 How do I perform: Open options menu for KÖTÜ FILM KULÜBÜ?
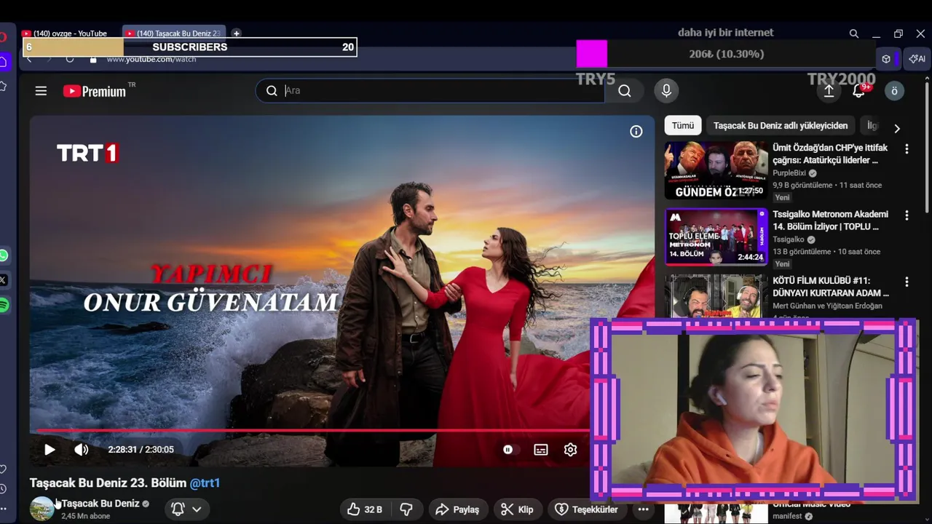907,282
